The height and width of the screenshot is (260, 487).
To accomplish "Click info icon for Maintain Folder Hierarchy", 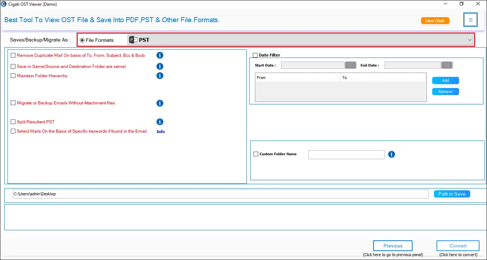I will pyautogui.click(x=160, y=75).
